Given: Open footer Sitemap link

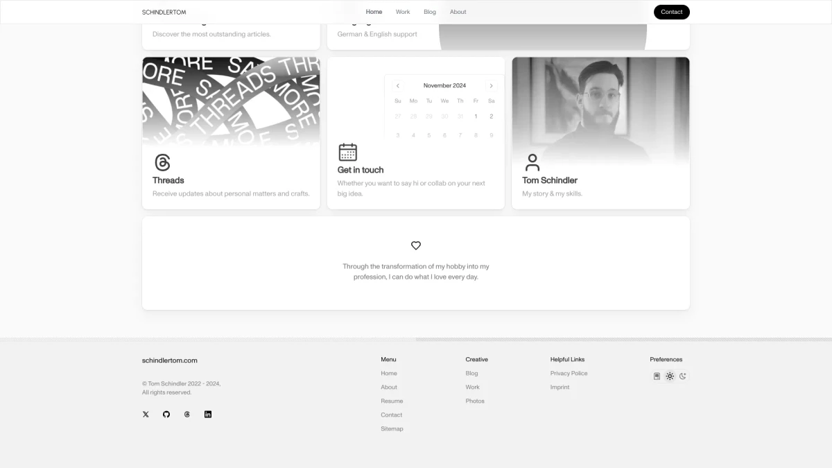Looking at the screenshot, I should [x=392, y=428].
